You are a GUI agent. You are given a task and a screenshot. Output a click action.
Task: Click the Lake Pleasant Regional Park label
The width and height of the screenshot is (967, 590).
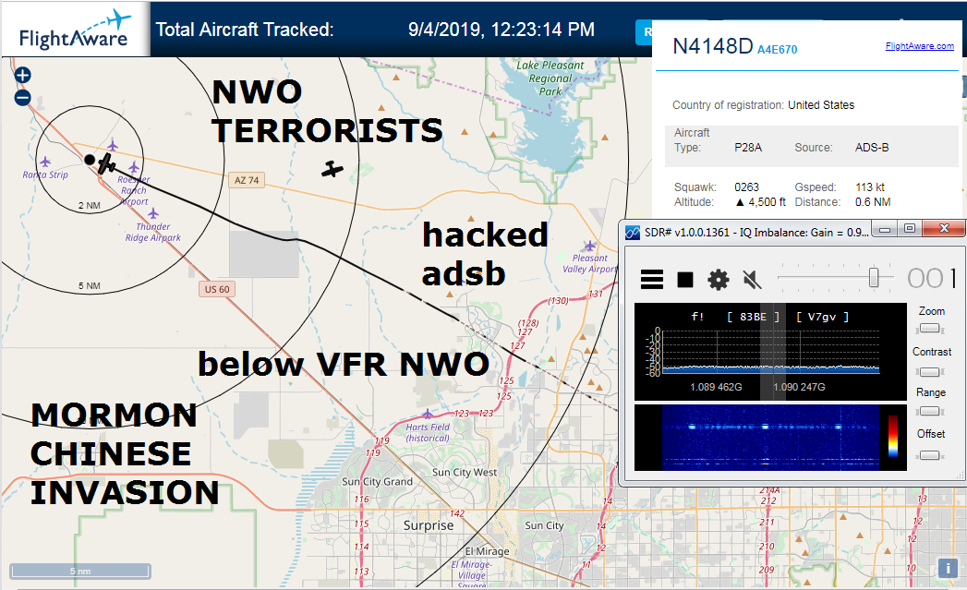click(x=550, y=78)
